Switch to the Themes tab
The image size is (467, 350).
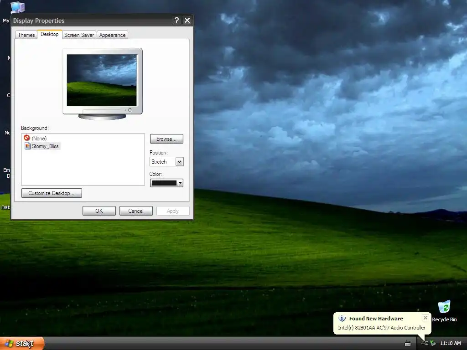(26, 35)
